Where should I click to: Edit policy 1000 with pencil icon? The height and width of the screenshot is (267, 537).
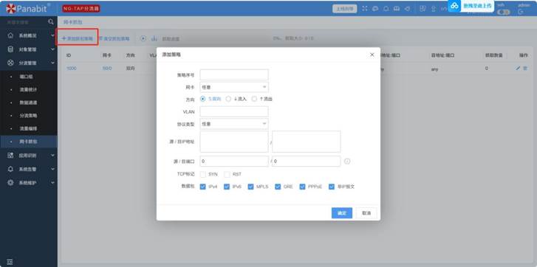[518, 69]
